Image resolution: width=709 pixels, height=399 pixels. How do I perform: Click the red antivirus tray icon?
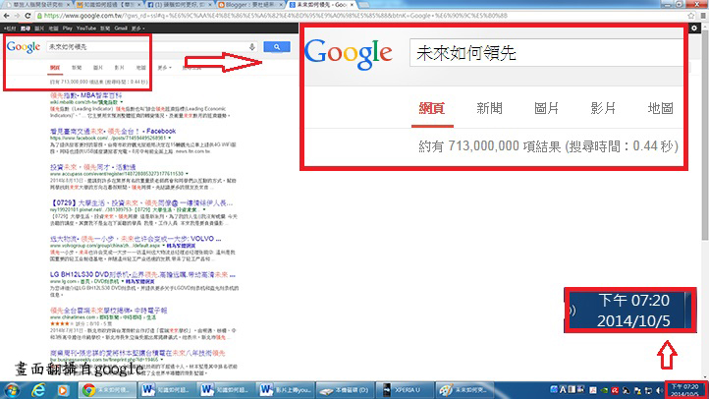(x=615, y=390)
